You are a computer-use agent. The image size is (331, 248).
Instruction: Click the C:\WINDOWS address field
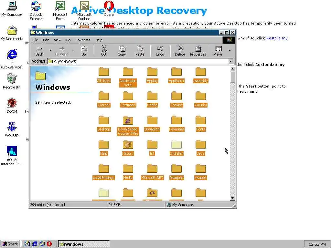pyautogui.click(x=138, y=61)
